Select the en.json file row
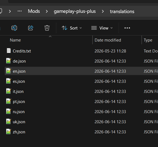Image resolution: width=158 pixels, height=147 pixels. tap(81, 71)
